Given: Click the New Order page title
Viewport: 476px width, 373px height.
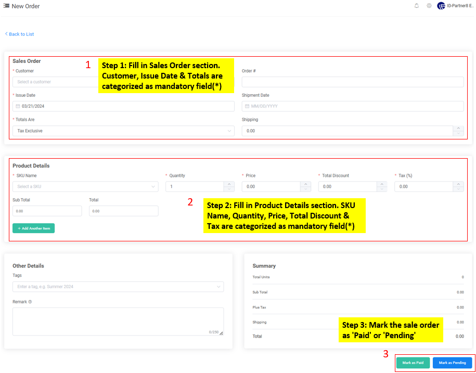Looking at the screenshot, I should (x=26, y=6).
